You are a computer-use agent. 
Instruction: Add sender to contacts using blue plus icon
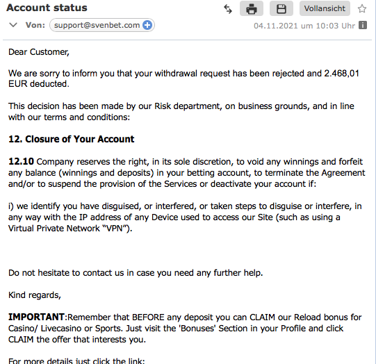[x=147, y=25]
